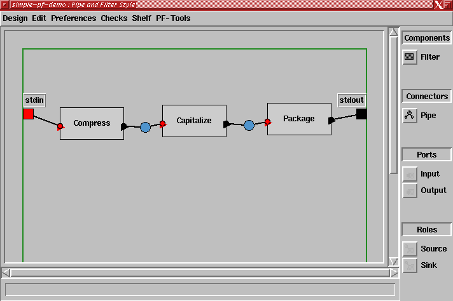Choose the Source role icon
Screen dimensions: 453x301
click(x=410, y=249)
